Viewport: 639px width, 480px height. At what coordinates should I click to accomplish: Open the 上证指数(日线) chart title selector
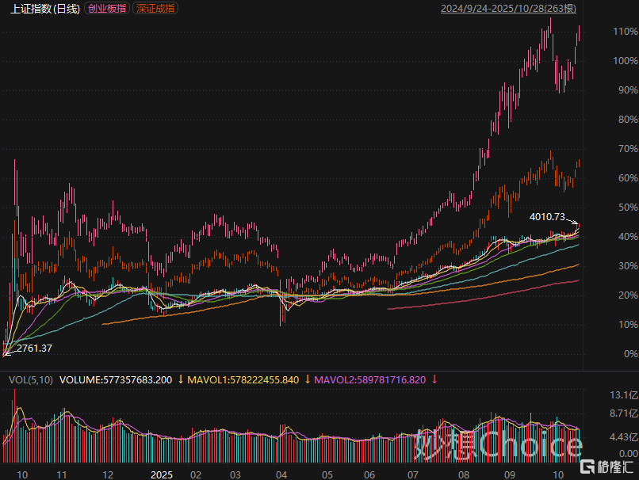tap(45, 9)
